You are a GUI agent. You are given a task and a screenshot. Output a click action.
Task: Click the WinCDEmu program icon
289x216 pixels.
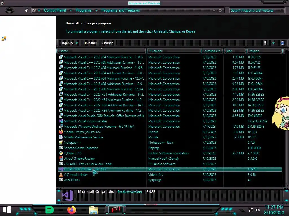(x=61, y=180)
